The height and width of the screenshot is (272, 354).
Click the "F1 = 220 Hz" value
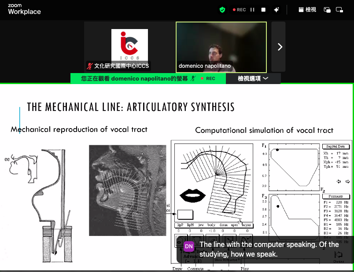(x=336, y=202)
